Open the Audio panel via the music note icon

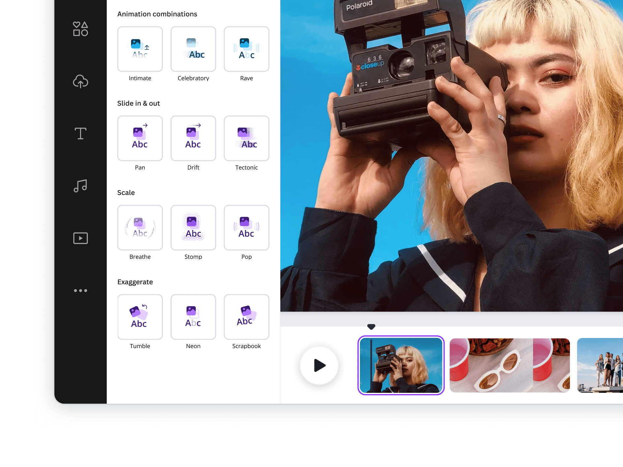point(80,186)
